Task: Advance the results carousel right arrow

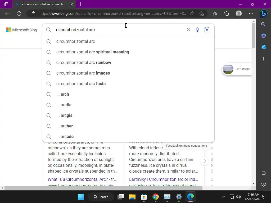Action: click(204, 161)
